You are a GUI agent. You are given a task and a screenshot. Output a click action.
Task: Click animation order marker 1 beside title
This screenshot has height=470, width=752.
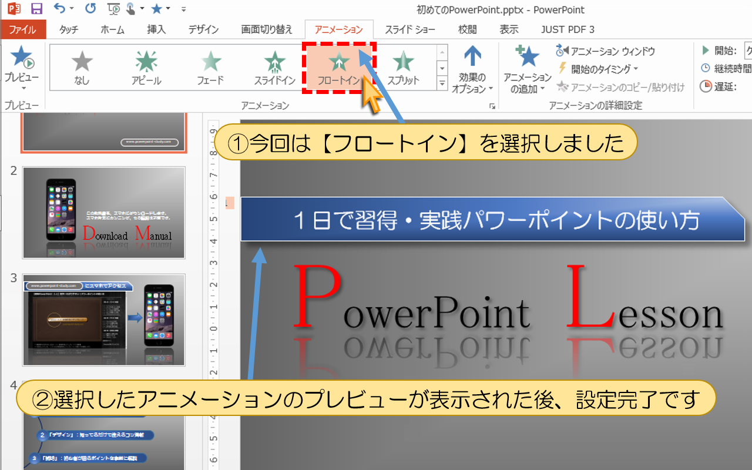click(230, 203)
